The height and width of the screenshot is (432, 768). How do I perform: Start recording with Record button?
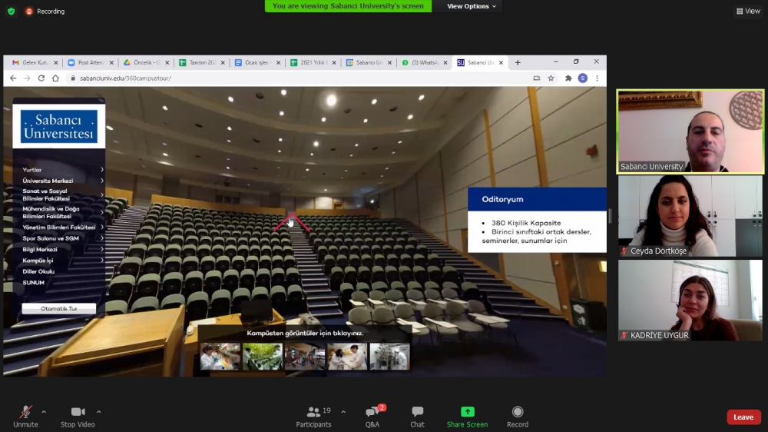[x=518, y=417]
